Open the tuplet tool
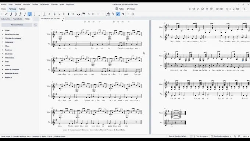250x141 pixels. click(108, 14)
